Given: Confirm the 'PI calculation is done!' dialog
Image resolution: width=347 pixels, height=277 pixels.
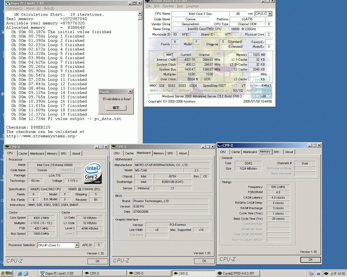Looking at the screenshot, I should (116, 108).
